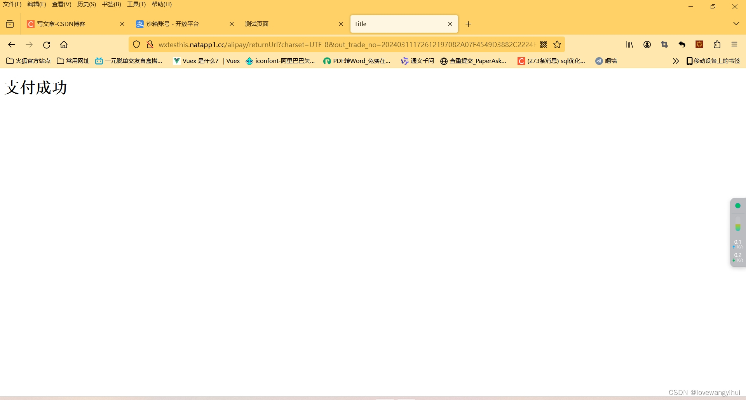The height and width of the screenshot is (400, 746).
Task: Click green dot on floating widget
Action: tap(738, 206)
